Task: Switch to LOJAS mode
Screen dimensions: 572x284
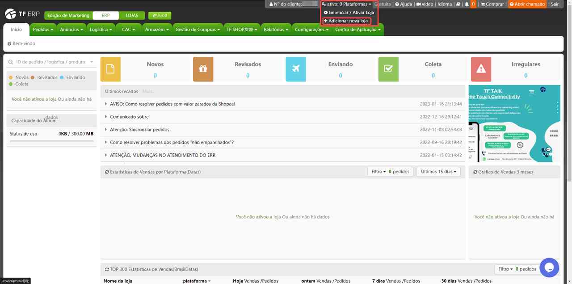Action: (x=132, y=15)
